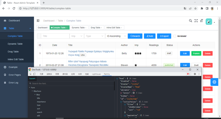Open the article titled Yvzxqsdl Fbikfe
The image size is (221, 119).
click(91, 53)
